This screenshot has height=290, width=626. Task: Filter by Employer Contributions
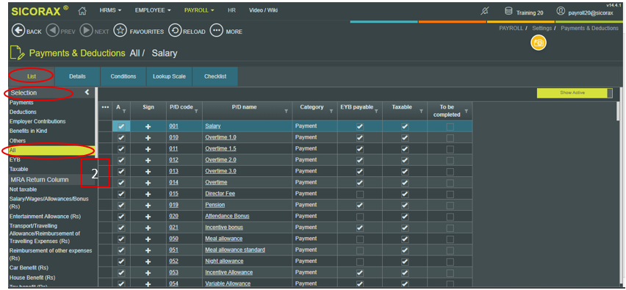click(x=37, y=122)
